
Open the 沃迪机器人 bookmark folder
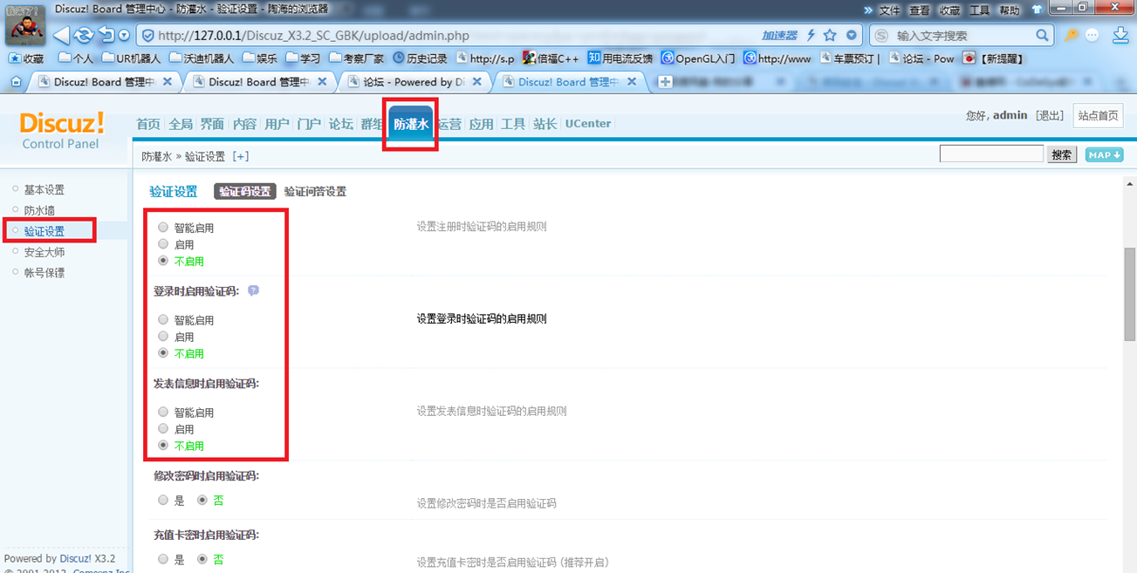pos(202,58)
